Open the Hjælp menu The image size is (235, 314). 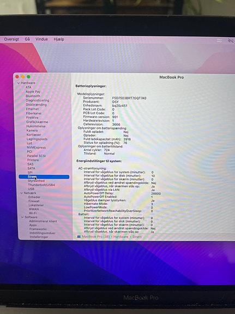[59, 39]
